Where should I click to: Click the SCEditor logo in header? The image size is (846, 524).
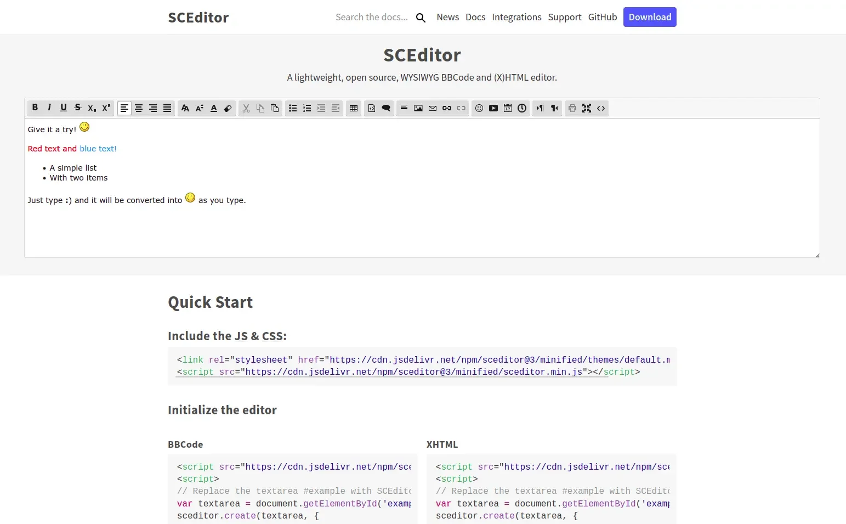198,18
